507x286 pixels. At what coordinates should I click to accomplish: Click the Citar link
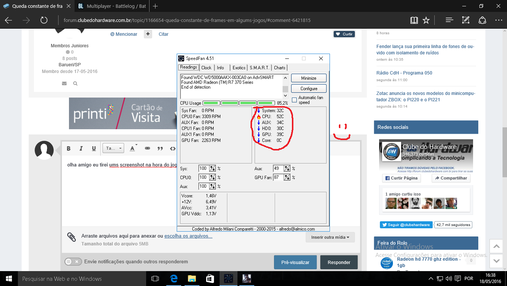point(164,34)
